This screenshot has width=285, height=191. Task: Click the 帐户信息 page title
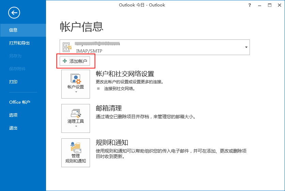[81, 27]
